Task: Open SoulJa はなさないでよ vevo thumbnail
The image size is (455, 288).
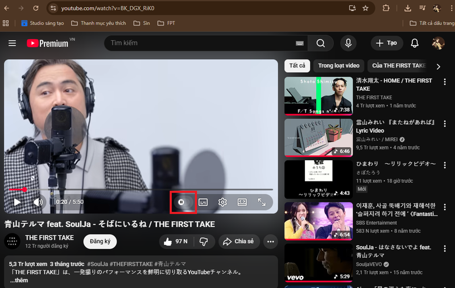Action: point(318,263)
